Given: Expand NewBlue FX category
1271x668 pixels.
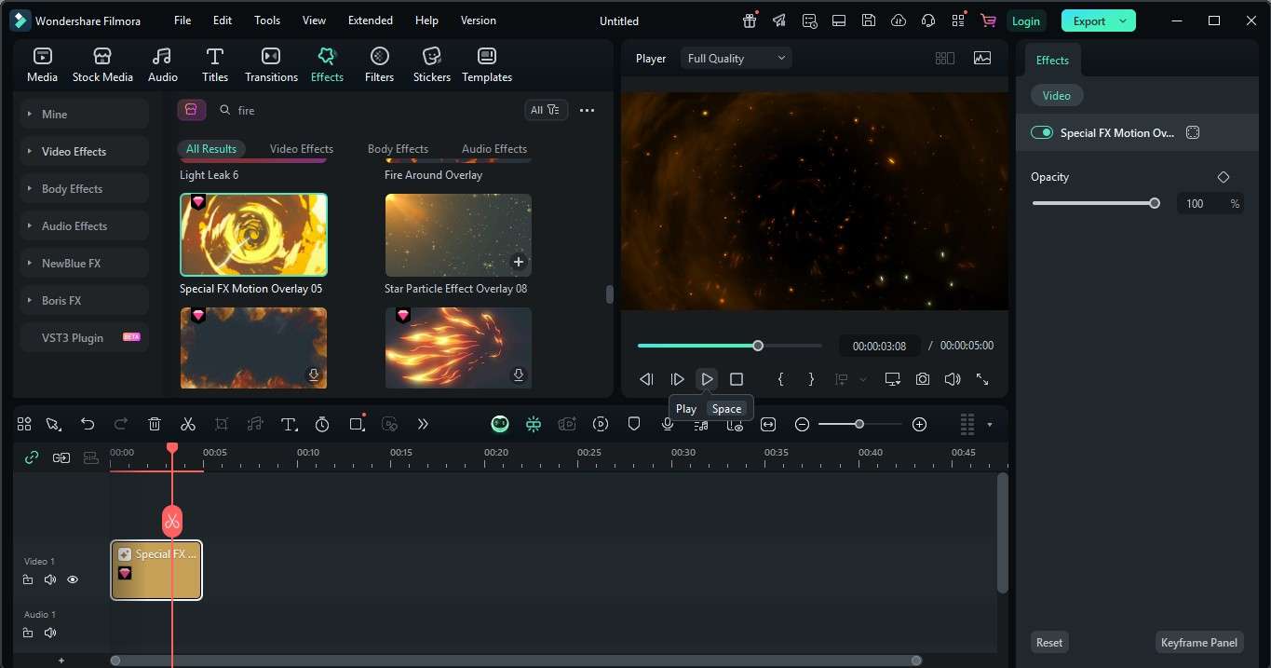Looking at the screenshot, I should (84, 263).
